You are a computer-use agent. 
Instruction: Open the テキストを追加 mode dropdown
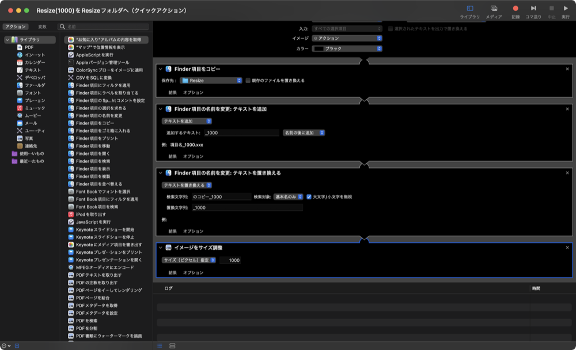[187, 121]
